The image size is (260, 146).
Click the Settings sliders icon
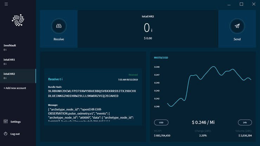(6, 121)
